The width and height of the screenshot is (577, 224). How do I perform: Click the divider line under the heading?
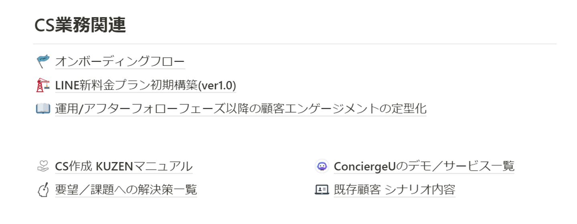(295, 44)
